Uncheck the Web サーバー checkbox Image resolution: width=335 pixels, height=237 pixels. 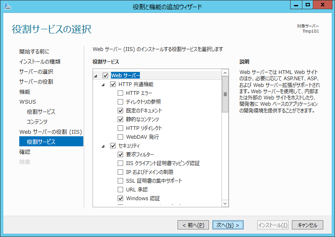(x=106, y=75)
